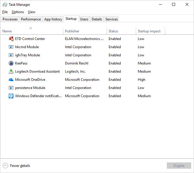Click the persistence Module icon

[11, 88]
